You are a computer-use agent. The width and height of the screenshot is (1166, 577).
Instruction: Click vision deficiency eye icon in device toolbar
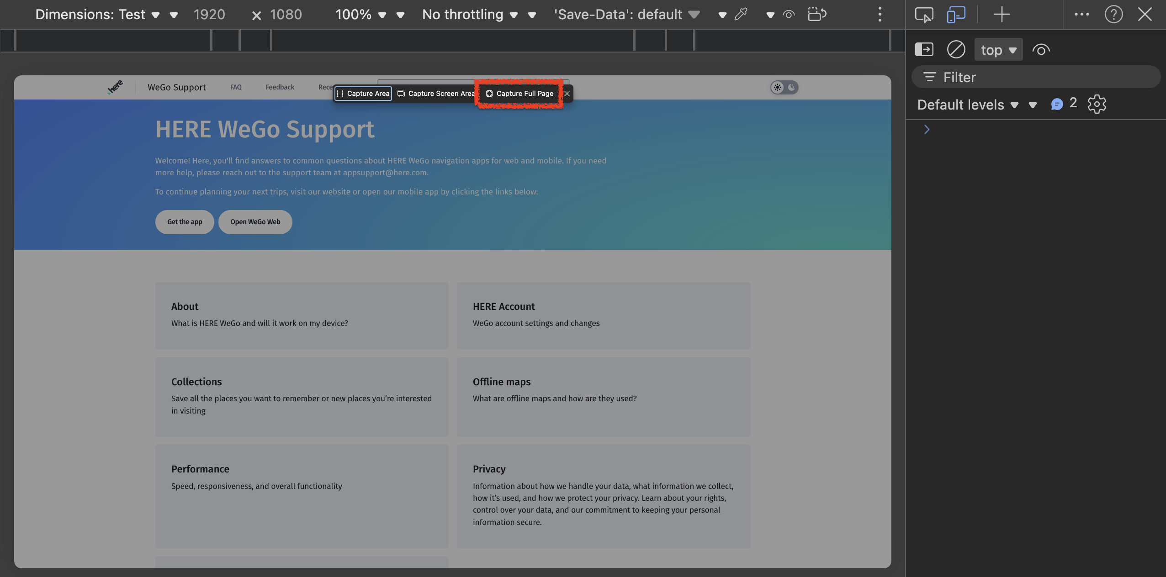pos(789,15)
